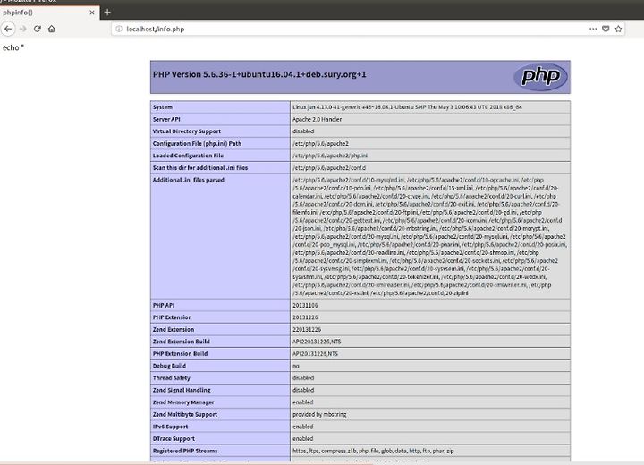Click the '/etc/php/5.6/apache2/conf.d' value
644x465 pixels.
pos(329,167)
